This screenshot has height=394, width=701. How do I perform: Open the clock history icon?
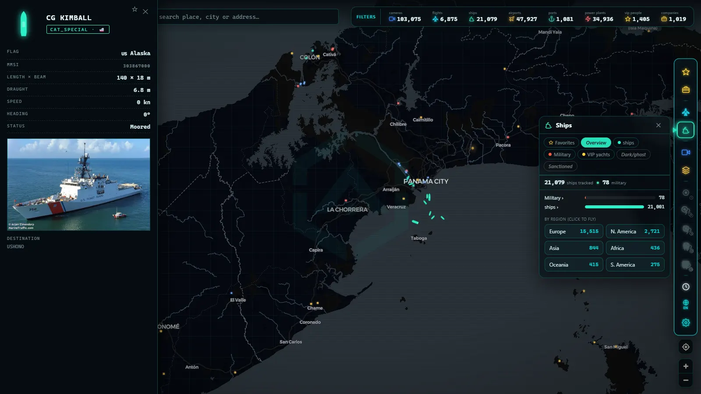click(x=686, y=287)
